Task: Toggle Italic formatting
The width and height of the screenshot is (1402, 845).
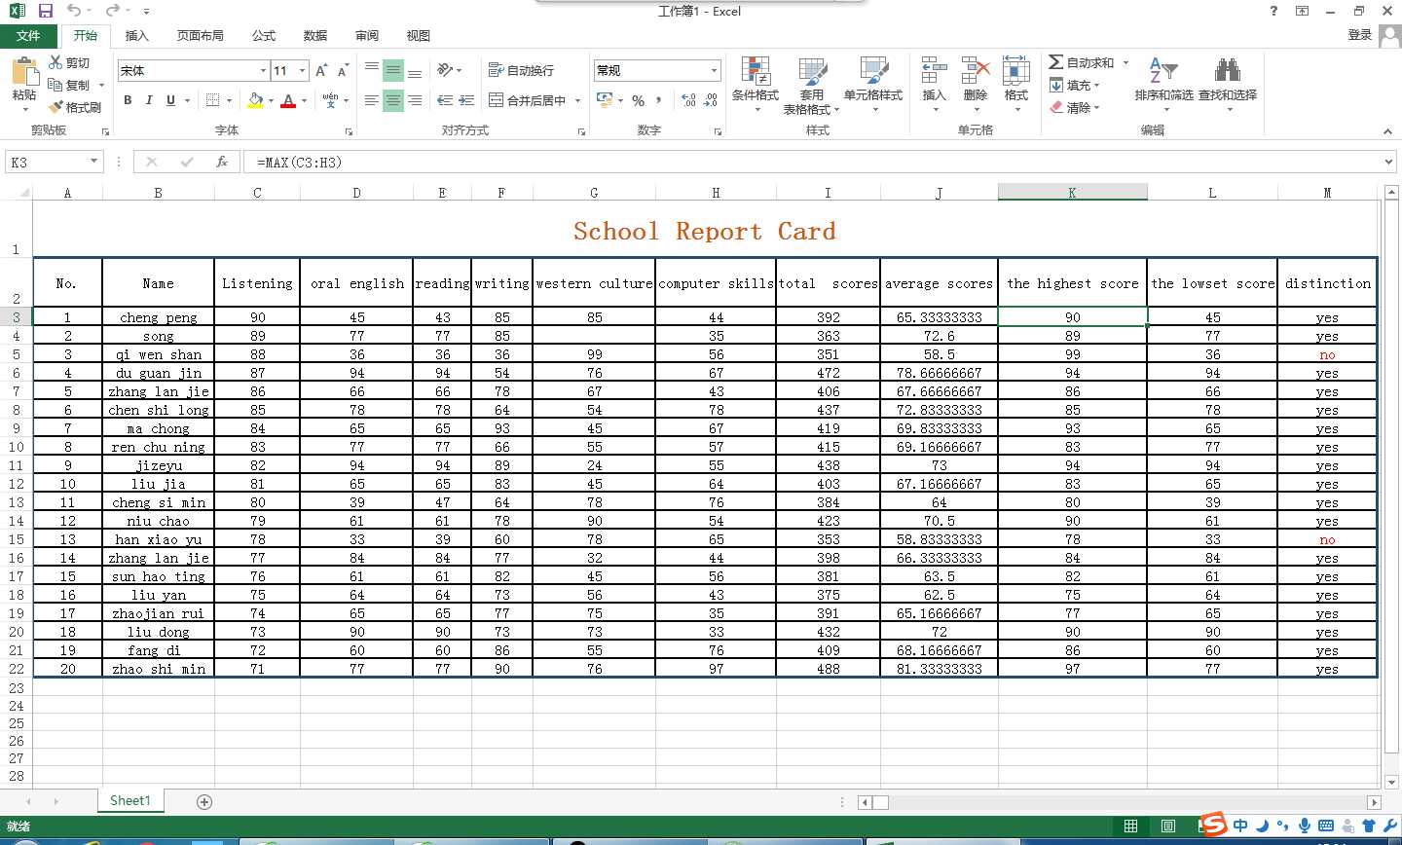Action: point(149,100)
